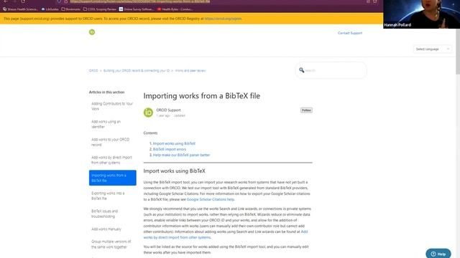Click the green ORCID logo in header

[x=92, y=32]
